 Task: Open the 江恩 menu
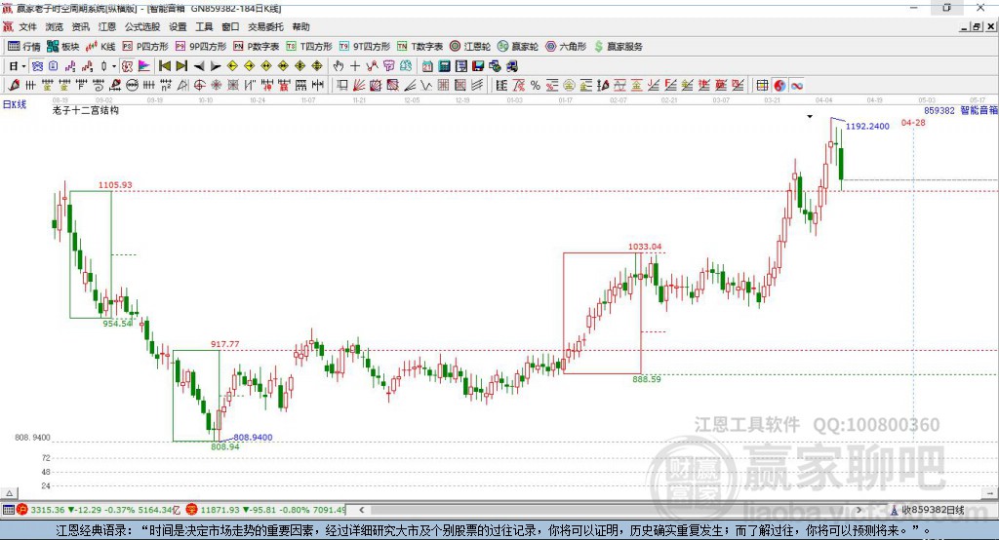107,26
